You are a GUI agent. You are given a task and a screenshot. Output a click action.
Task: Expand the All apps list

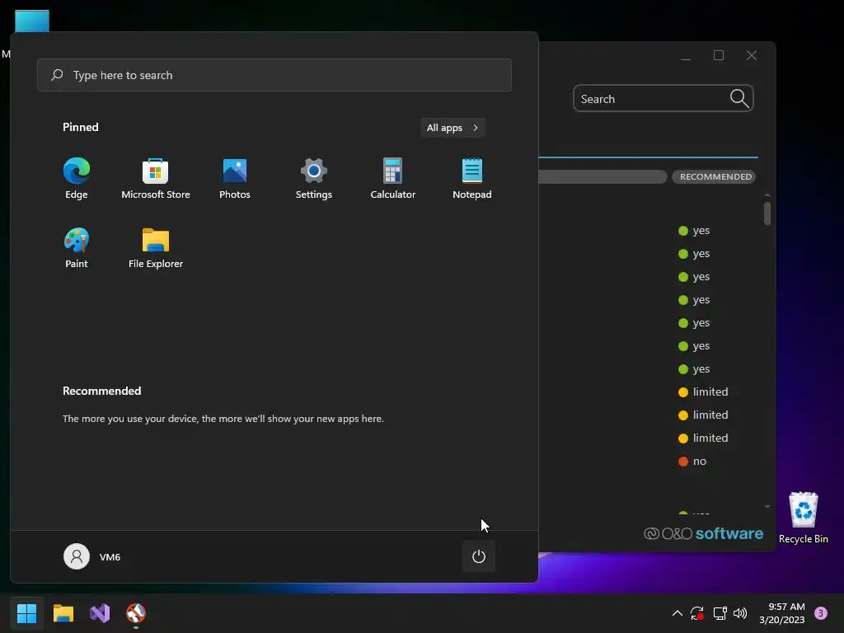tap(452, 128)
